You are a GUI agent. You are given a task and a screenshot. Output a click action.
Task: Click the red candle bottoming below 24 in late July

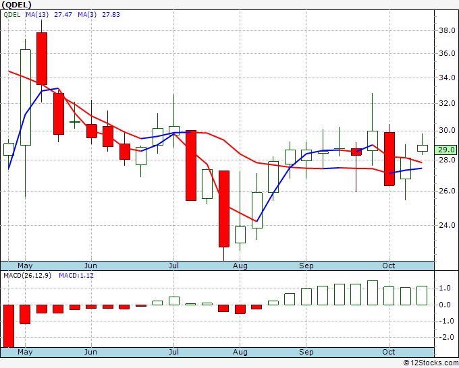[x=224, y=209]
